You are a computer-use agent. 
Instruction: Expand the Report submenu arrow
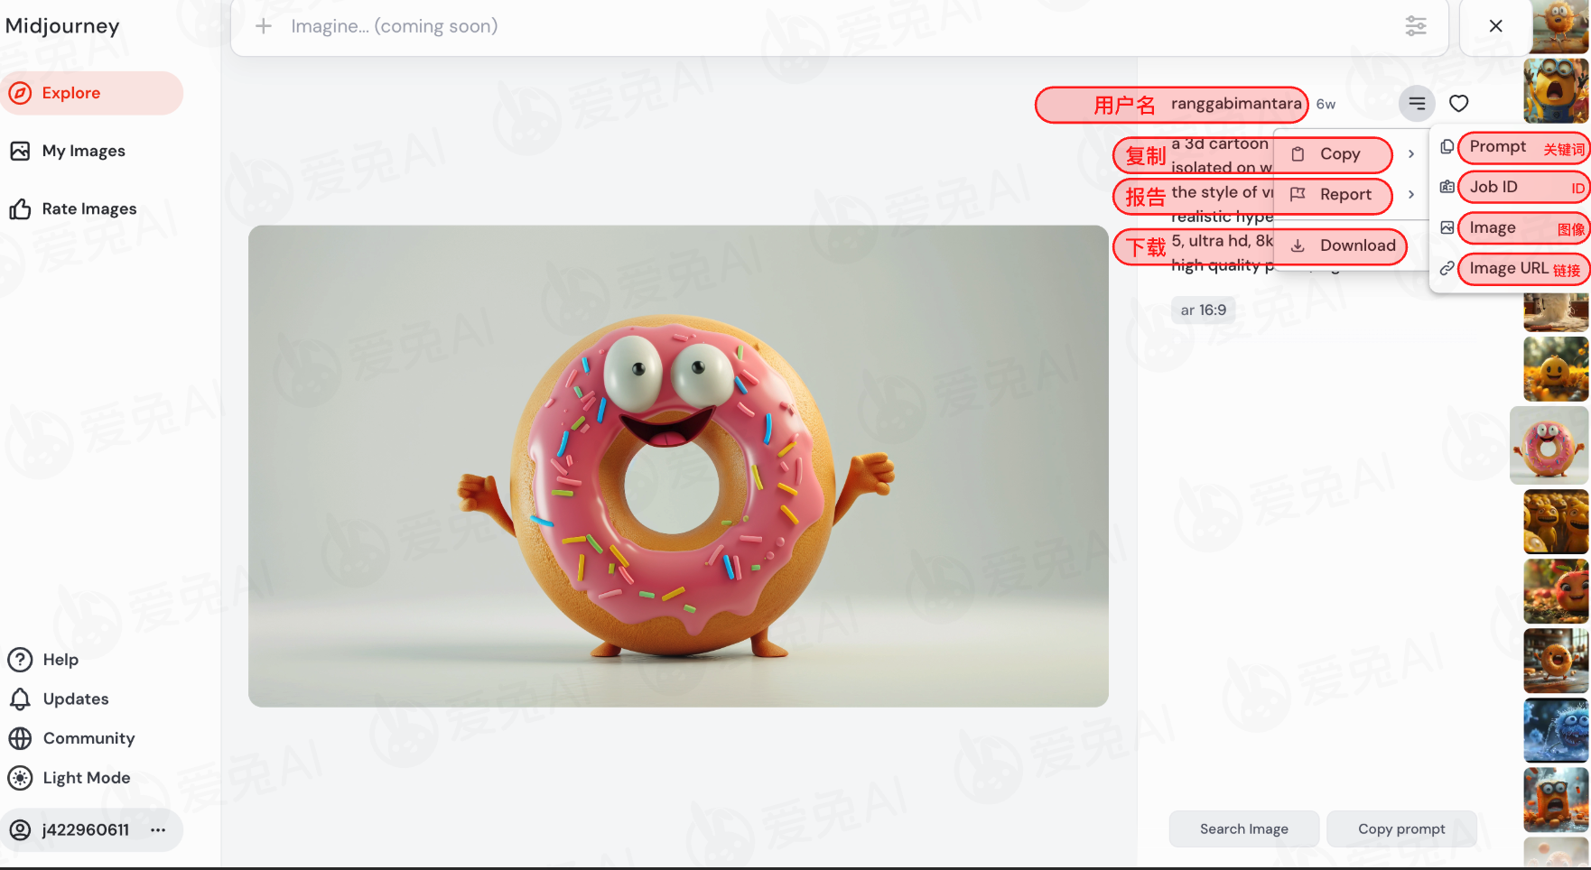pos(1411,195)
